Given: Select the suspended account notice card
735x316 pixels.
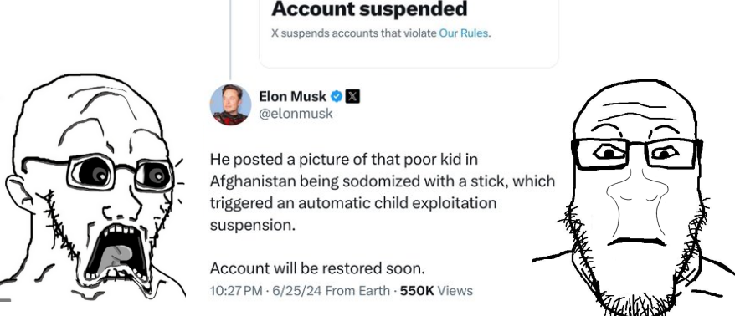Looking at the screenshot, I should (409, 33).
